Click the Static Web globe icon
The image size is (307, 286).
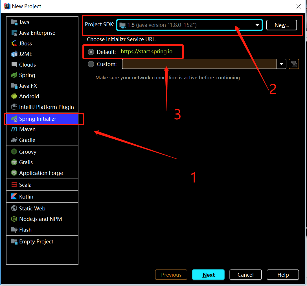(14, 208)
